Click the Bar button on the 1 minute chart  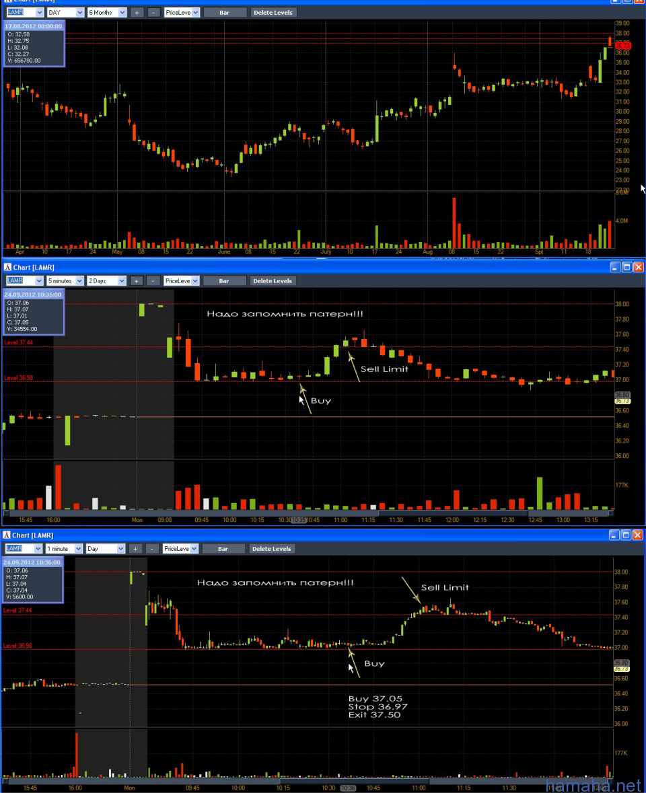pos(223,549)
